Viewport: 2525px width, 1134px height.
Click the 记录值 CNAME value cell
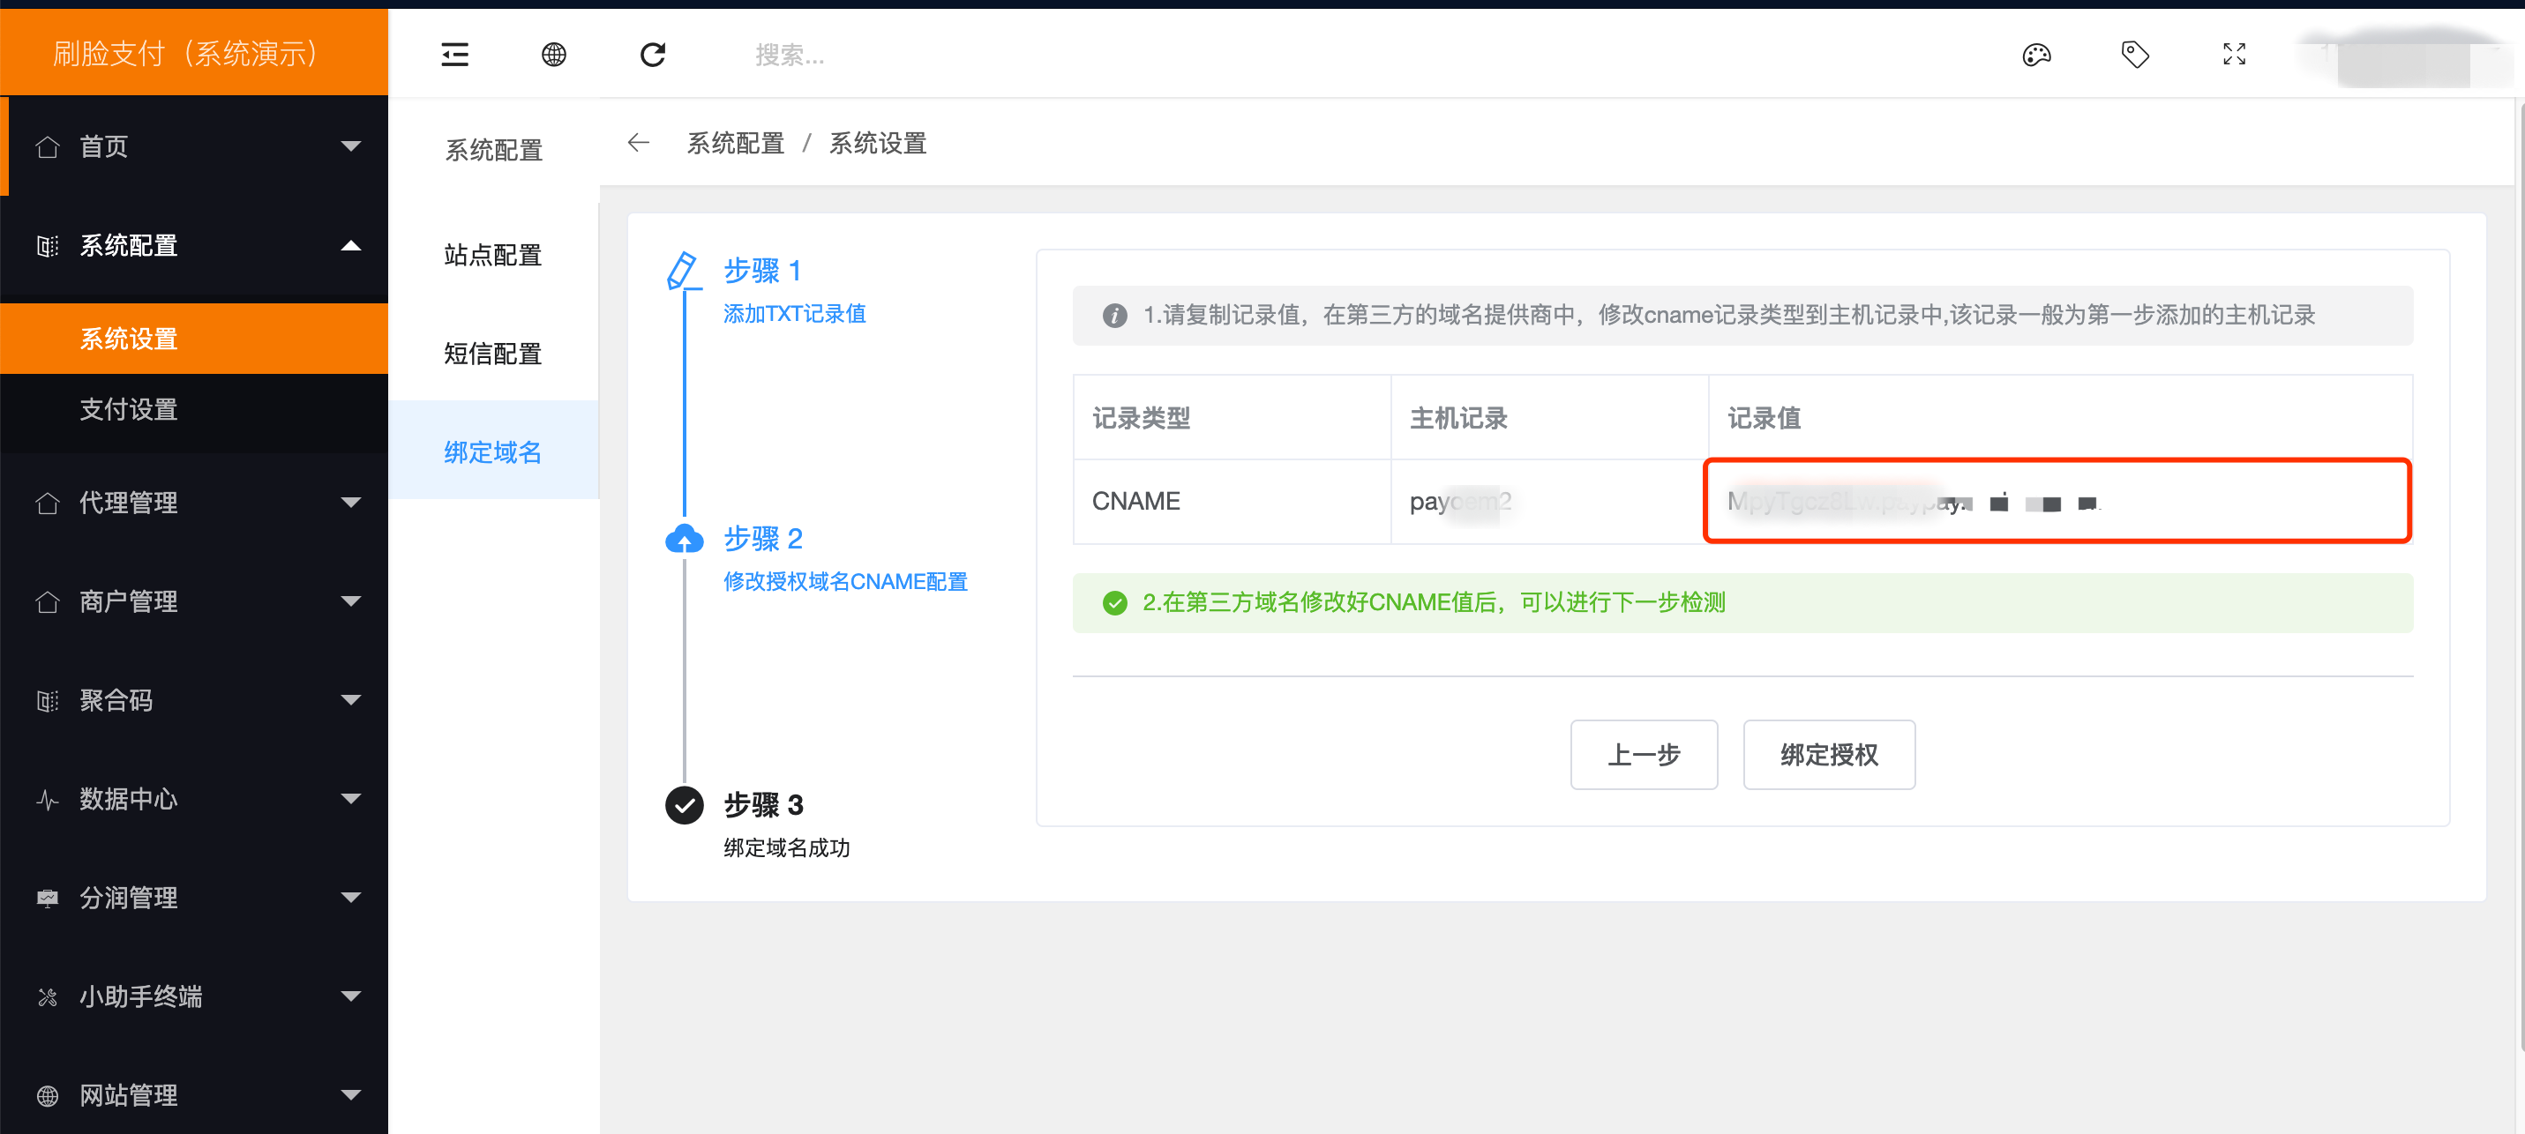pyautogui.click(x=2057, y=501)
